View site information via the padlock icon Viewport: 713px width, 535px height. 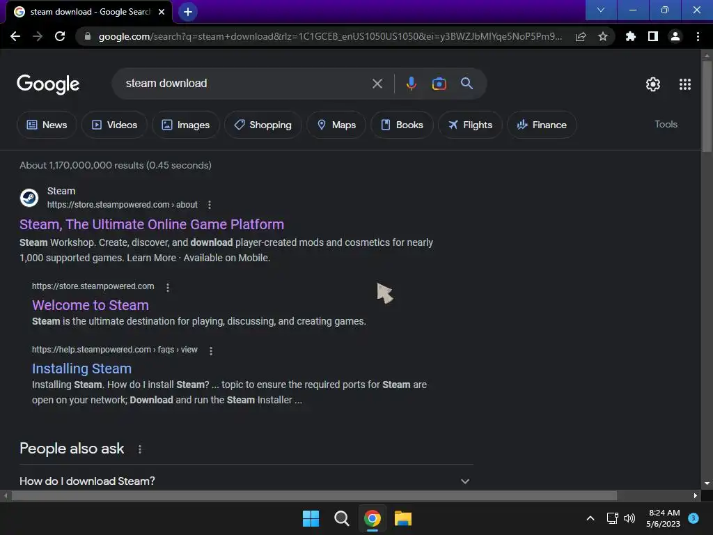pos(88,36)
